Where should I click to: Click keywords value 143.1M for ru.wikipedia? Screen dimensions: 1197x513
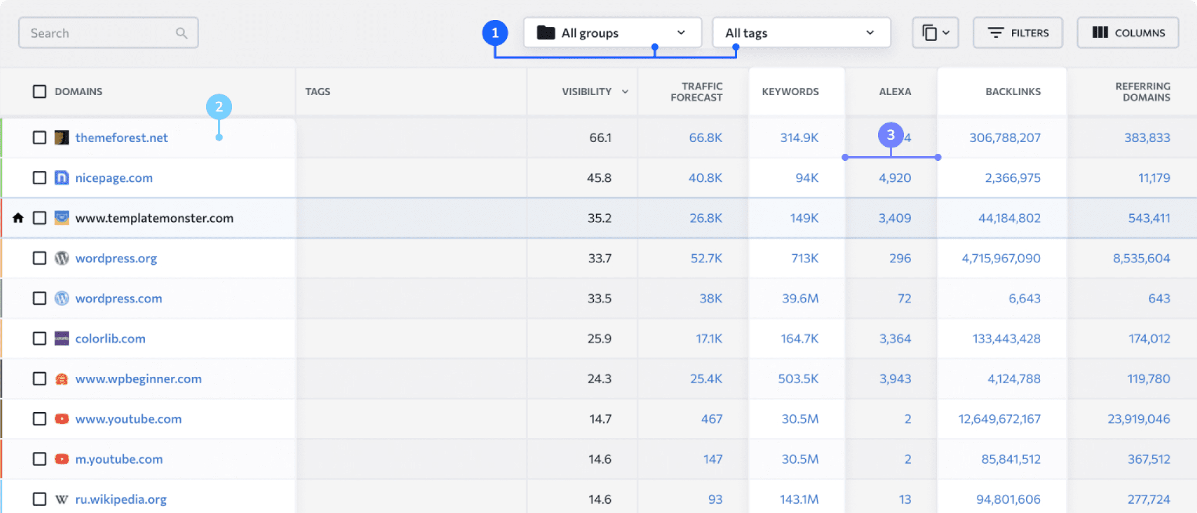coord(799,500)
